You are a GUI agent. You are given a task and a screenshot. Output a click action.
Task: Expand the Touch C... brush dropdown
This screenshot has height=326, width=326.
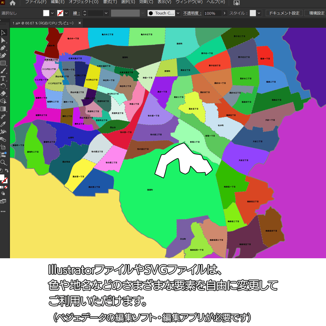coord(178,13)
